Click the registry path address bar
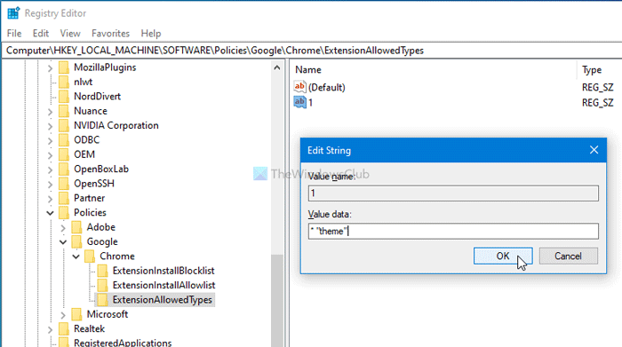 pos(312,51)
